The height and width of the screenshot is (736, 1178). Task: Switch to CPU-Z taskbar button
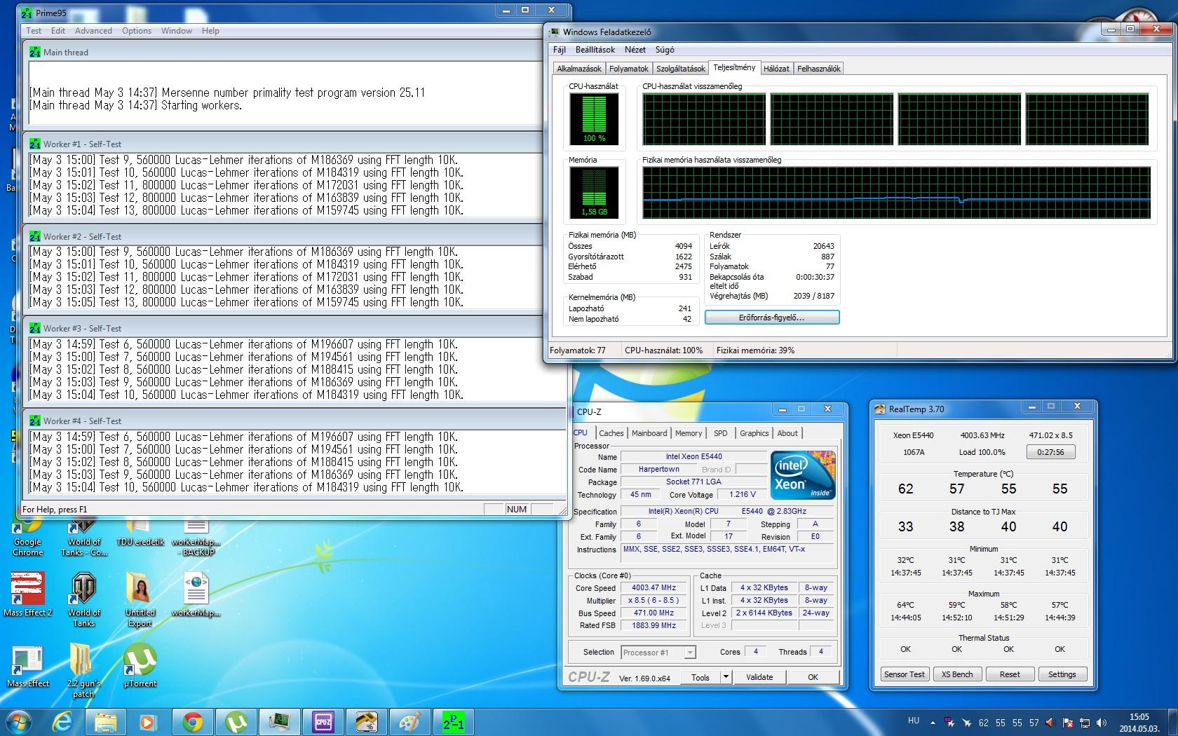pos(323,721)
